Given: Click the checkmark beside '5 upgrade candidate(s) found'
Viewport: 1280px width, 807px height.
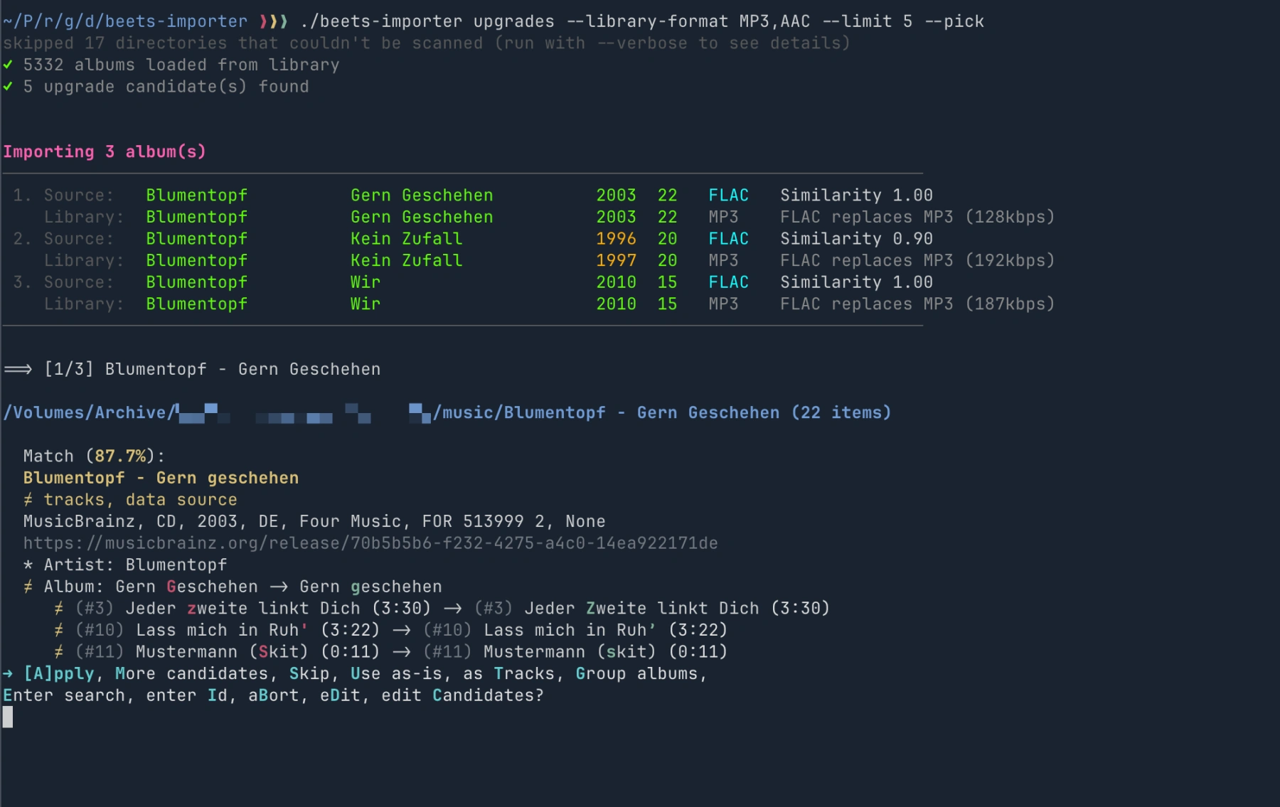Looking at the screenshot, I should pyautogui.click(x=8, y=87).
